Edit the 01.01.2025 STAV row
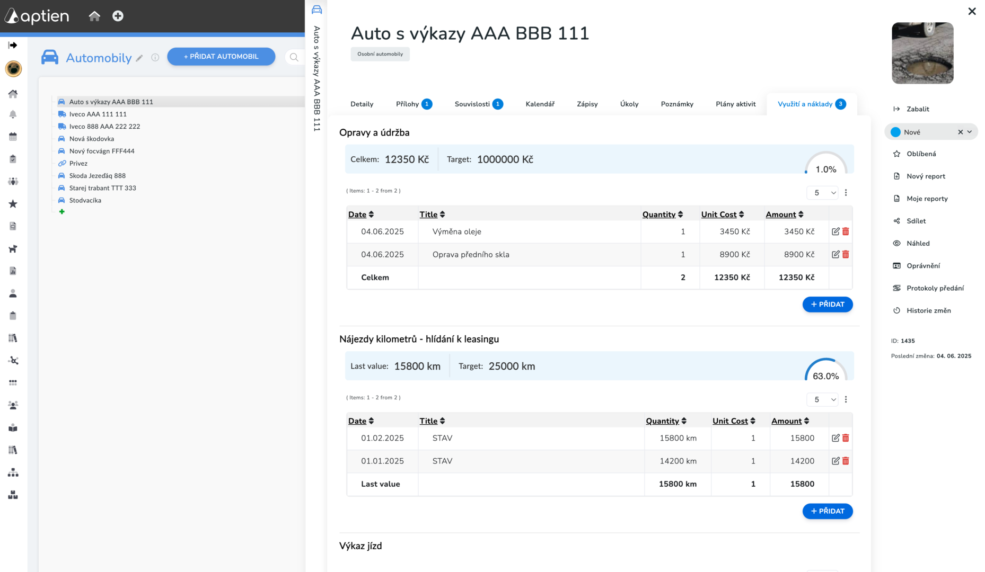985x572 pixels. click(836, 461)
